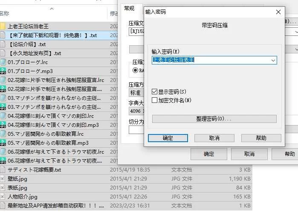
Task: Select the folder 上老王论坛当老王
Action: [x=28, y=26]
